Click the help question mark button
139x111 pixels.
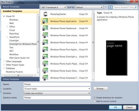128,1
